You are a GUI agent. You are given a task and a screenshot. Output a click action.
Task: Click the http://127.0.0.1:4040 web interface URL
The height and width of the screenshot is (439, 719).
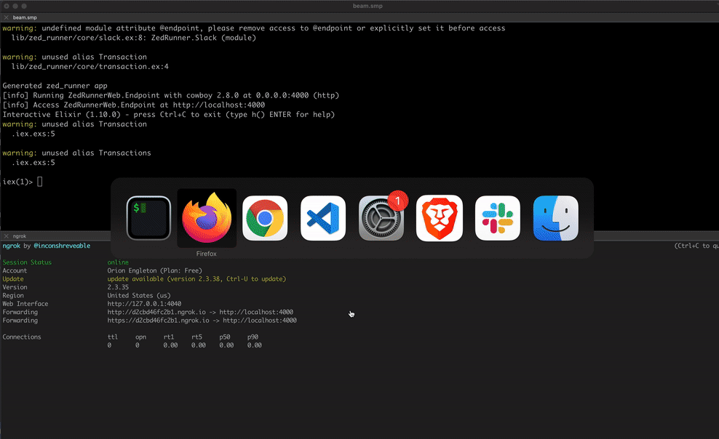tap(144, 304)
